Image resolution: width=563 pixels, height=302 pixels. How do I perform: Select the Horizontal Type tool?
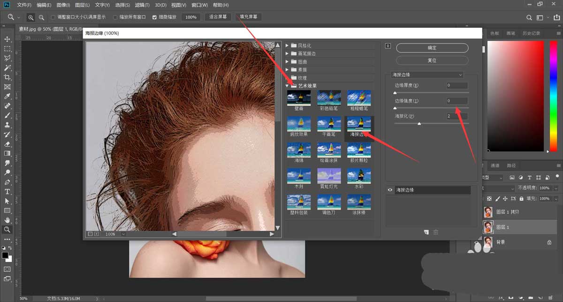pos(7,192)
